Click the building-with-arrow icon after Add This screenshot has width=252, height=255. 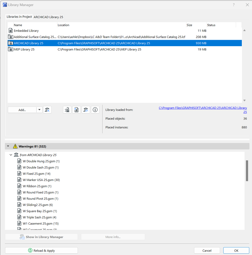click(x=67, y=110)
